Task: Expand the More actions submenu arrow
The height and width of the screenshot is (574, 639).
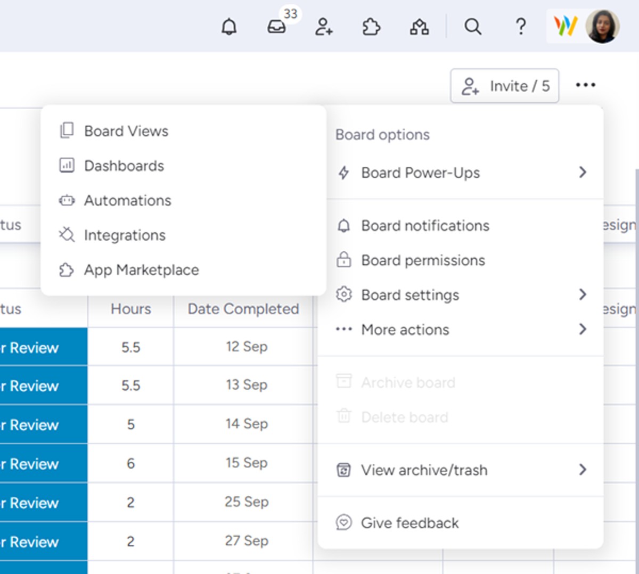Action: click(583, 329)
